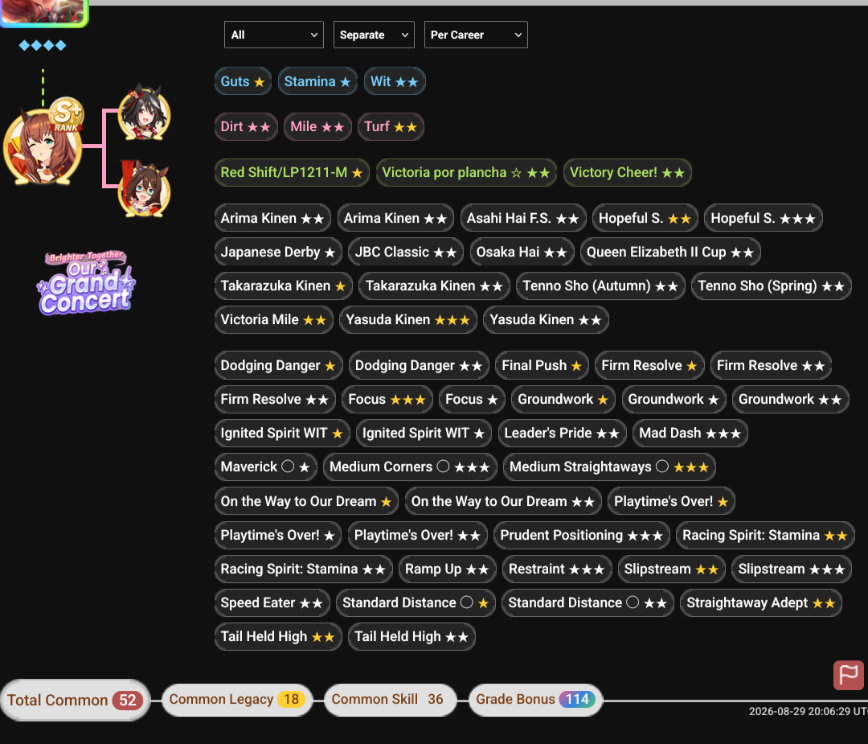Click Yasuda Kinen three-star tag
Image resolution: width=868 pixels, height=744 pixels.
click(x=408, y=320)
